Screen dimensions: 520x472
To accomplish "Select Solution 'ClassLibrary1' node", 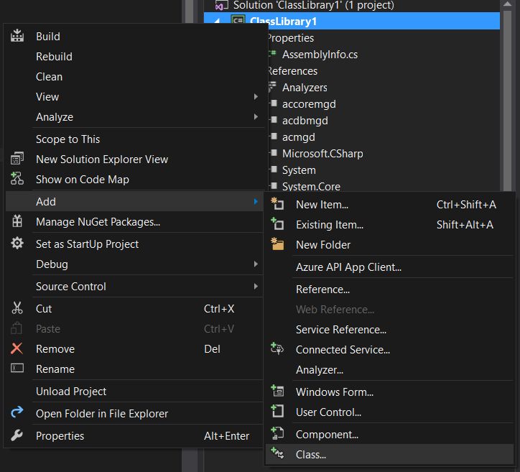I will coord(313,5).
